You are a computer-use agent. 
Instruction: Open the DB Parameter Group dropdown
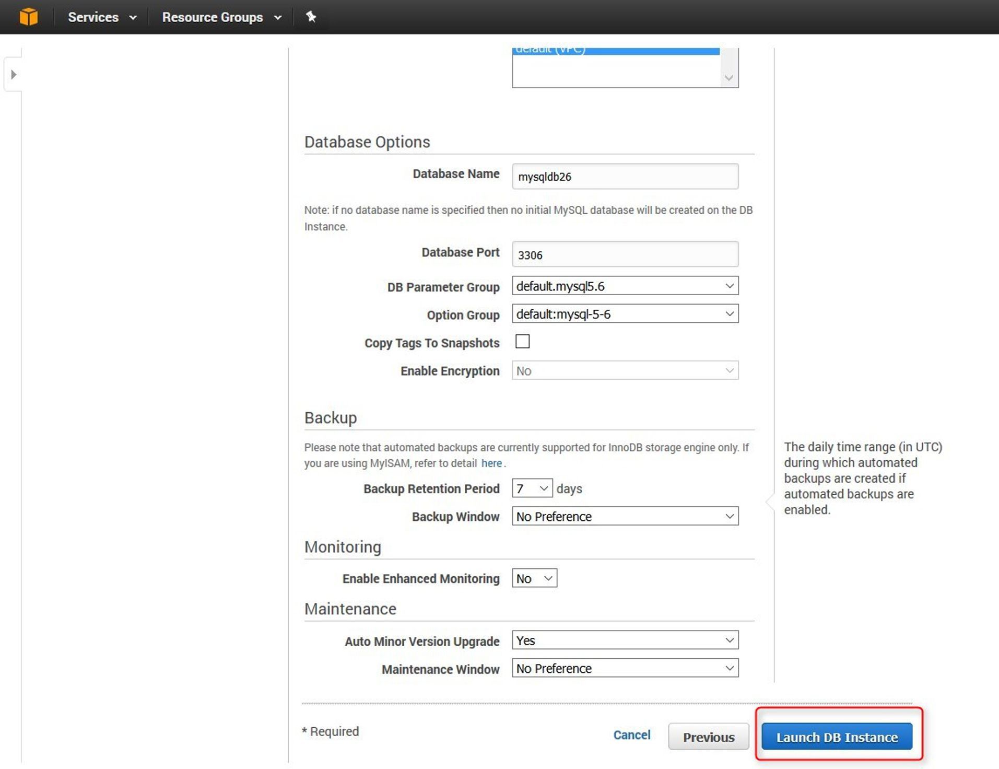625,286
